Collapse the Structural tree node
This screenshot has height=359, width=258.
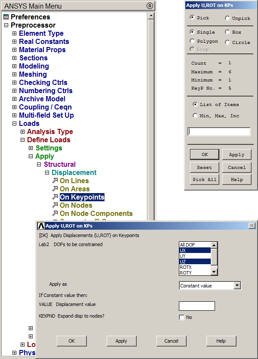tap(39, 164)
